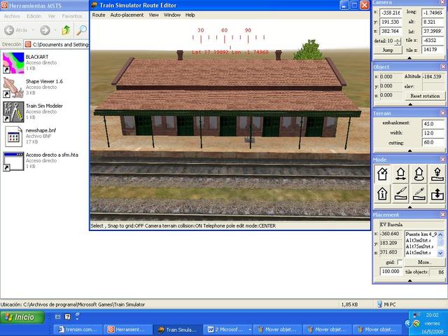Select the object select mode icon
This screenshot has width=448, height=336.
383,173
